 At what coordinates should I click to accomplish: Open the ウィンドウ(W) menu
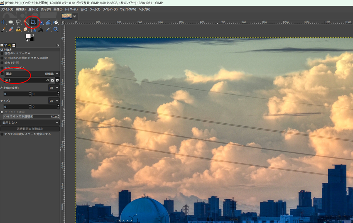[128, 9]
